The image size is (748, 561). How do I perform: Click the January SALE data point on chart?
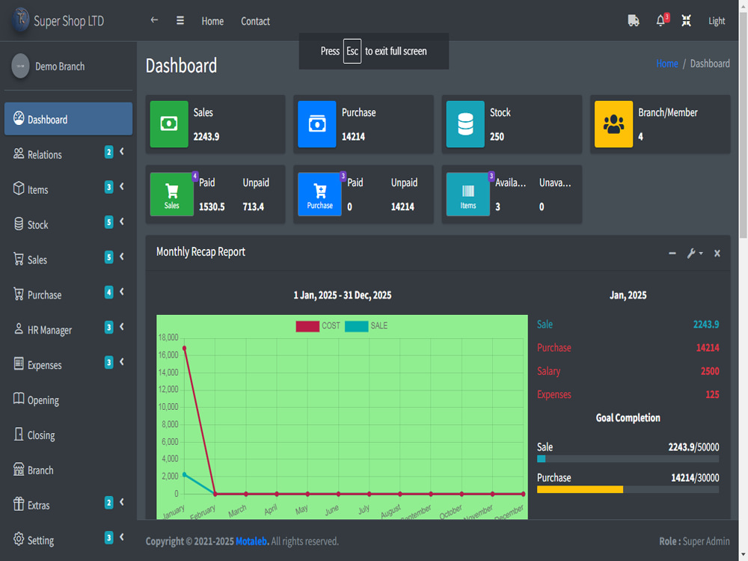click(x=184, y=475)
